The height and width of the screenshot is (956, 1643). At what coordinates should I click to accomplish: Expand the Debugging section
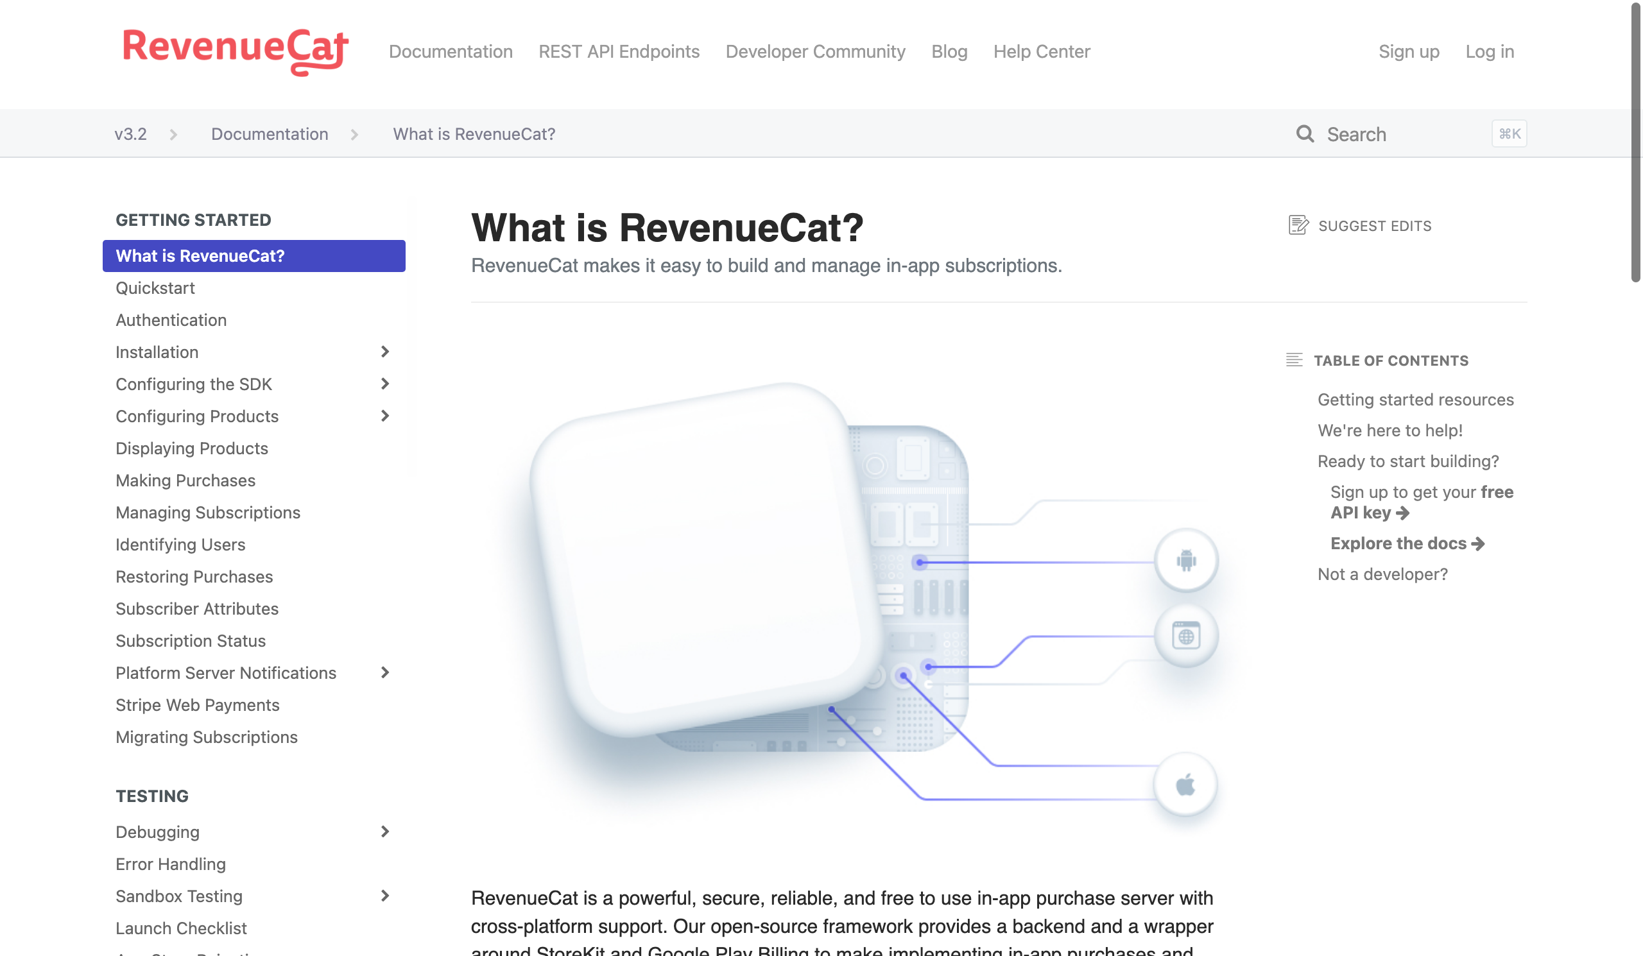tap(384, 832)
